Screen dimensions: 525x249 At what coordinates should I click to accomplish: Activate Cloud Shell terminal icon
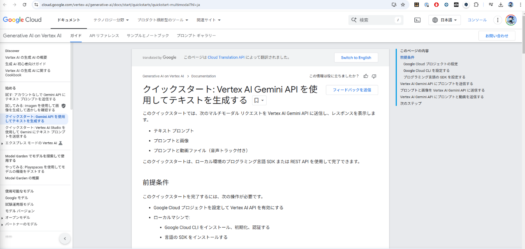pyautogui.click(x=417, y=20)
